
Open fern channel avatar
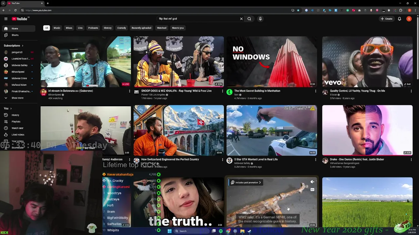(x=229, y=92)
